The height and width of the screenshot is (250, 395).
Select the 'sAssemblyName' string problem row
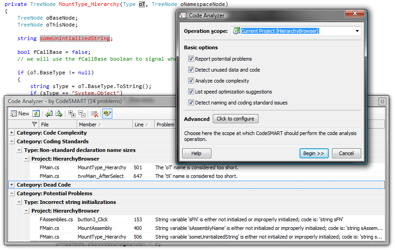coord(207,228)
